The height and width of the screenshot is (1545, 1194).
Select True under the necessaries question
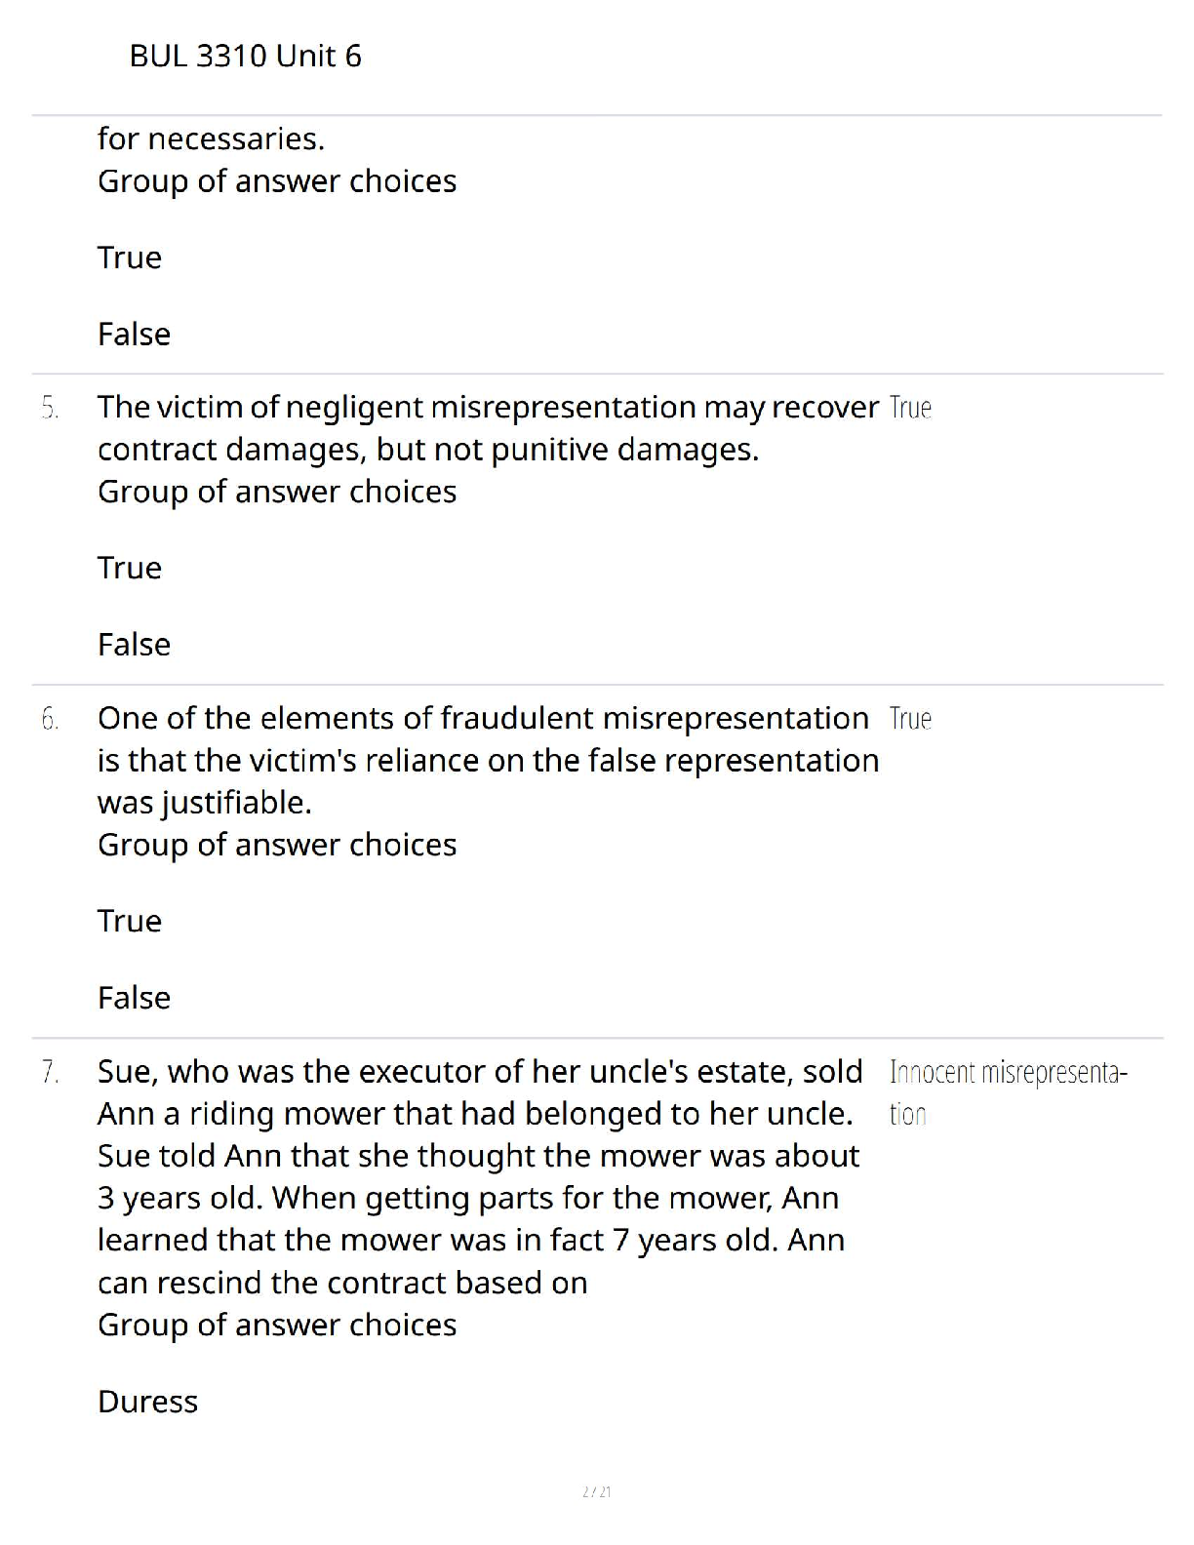130,257
